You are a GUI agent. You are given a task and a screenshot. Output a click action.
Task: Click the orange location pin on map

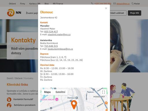click(x=74, y=105)
